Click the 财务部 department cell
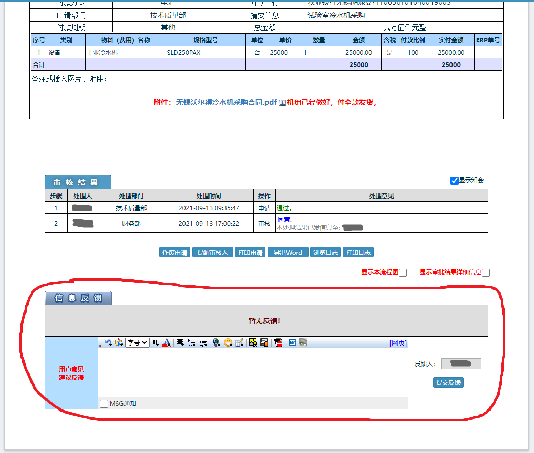Image resolution: width=534 pixels, height=453 pixels. coord(131,224)
